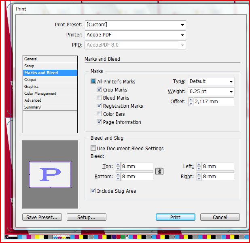Enable Bleed Marks checkbox
This screenshot has height=243, width=250.
pos(99,97)
